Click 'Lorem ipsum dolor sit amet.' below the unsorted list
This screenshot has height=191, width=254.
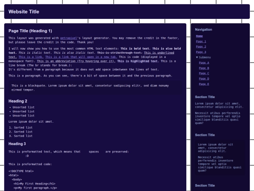[x=31, y=122]
